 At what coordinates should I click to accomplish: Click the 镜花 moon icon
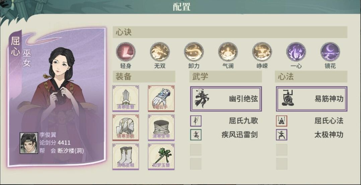click(330, 52)
